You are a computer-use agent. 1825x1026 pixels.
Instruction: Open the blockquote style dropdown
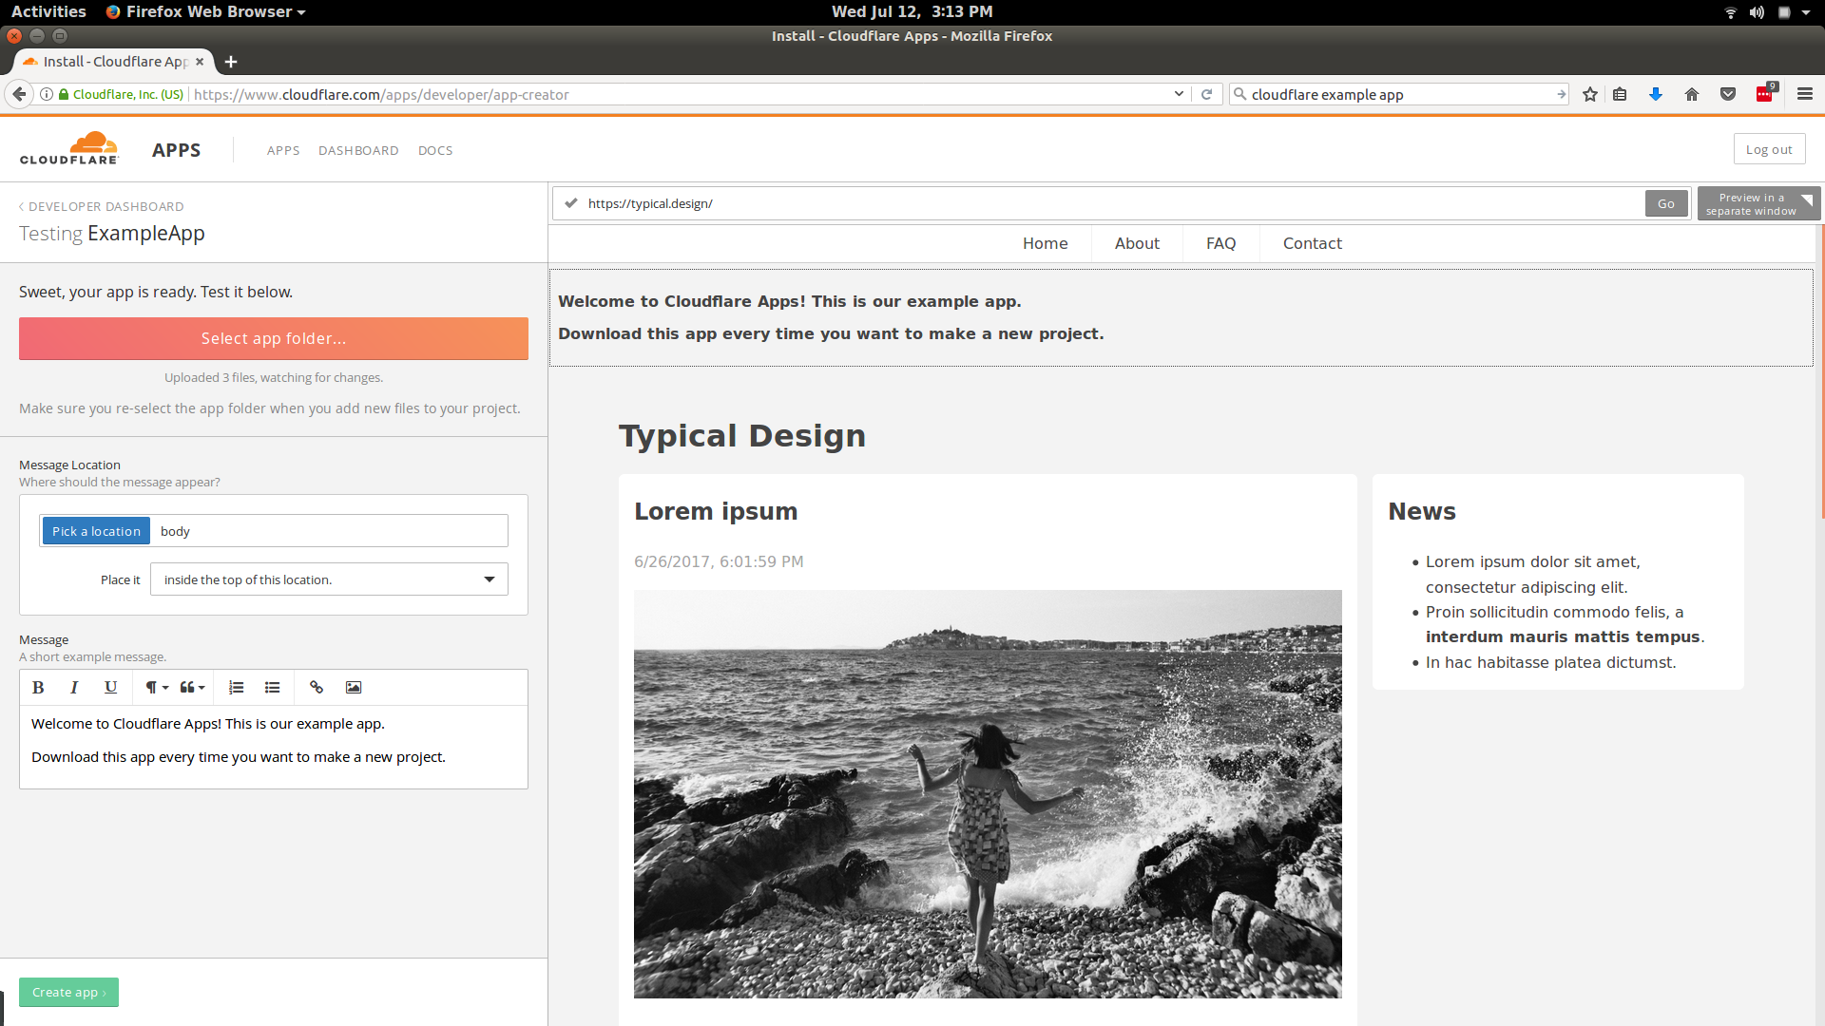coord(193,688)
